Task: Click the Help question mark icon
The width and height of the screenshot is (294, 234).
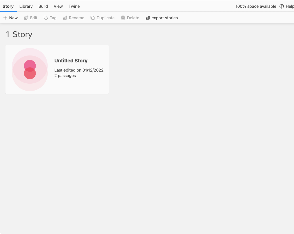Action: tap(281, 6)
